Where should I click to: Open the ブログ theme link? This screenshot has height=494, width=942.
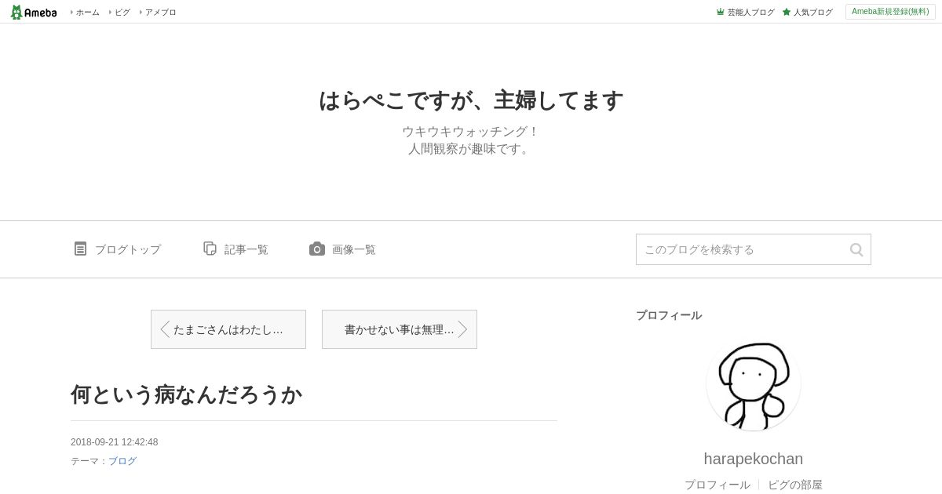[x=122, y=461]
